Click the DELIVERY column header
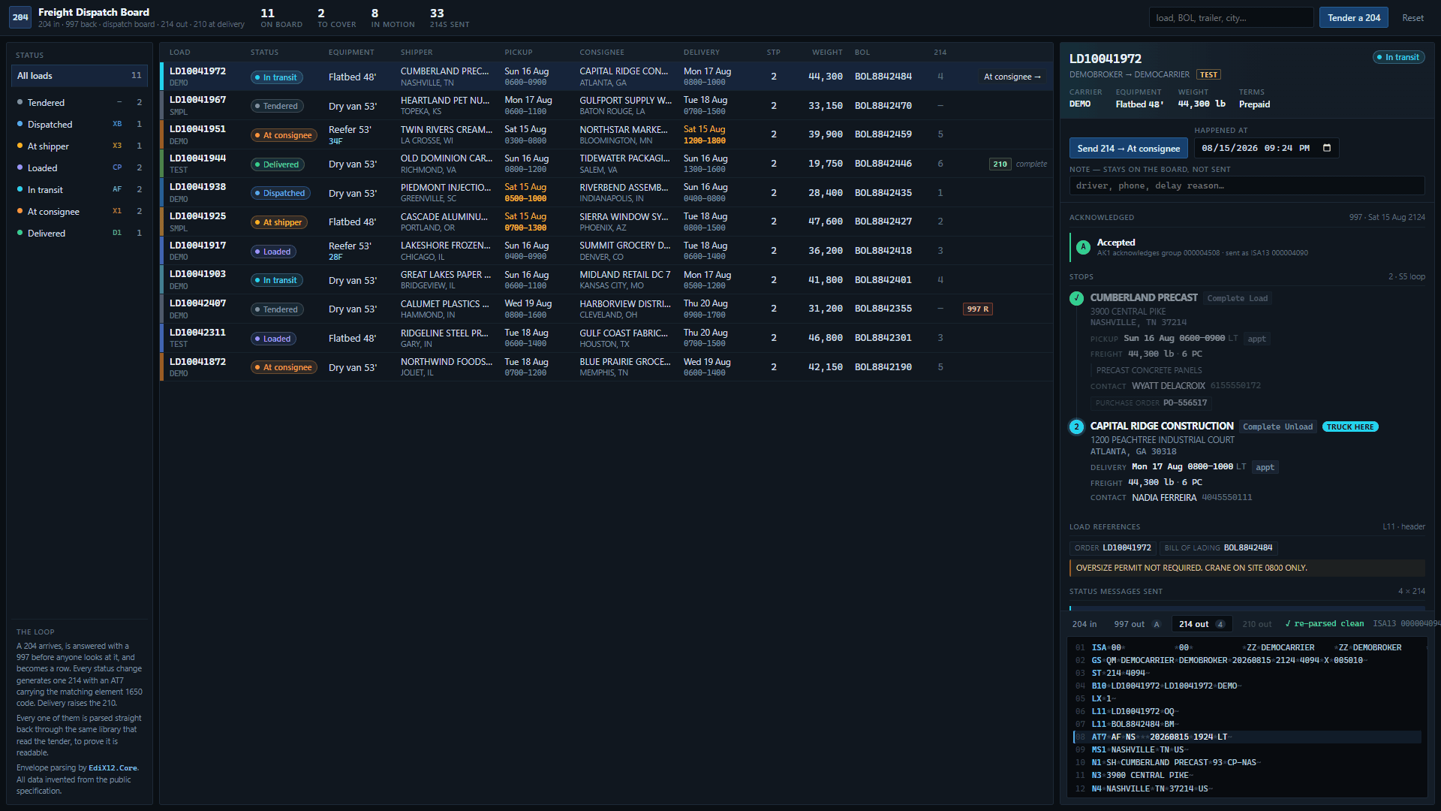This screenshot has height=811, width=1441. pyautogui.click(x=701, y=53)
